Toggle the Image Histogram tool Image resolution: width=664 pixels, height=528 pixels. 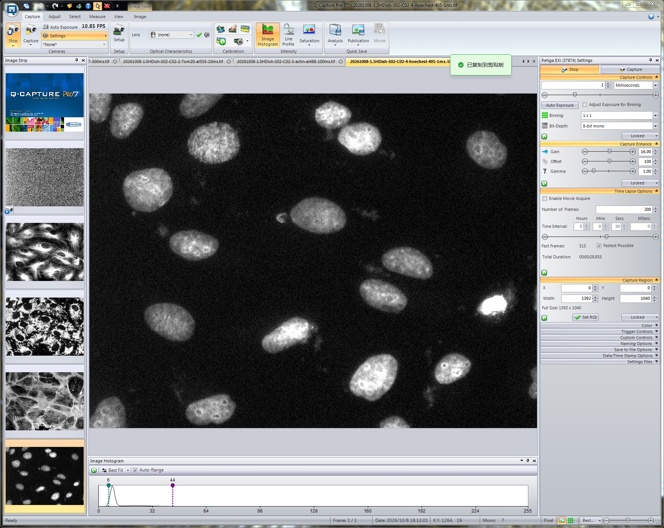268,35
